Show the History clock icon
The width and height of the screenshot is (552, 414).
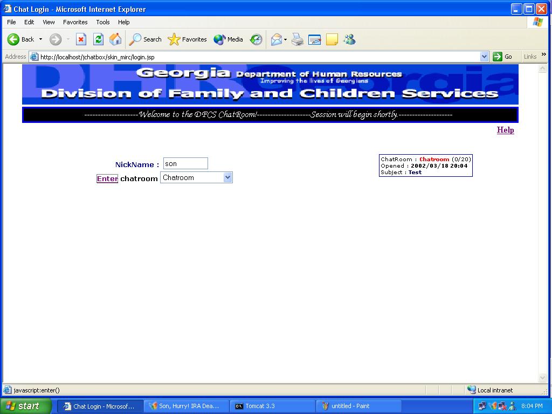coord(256,39)
